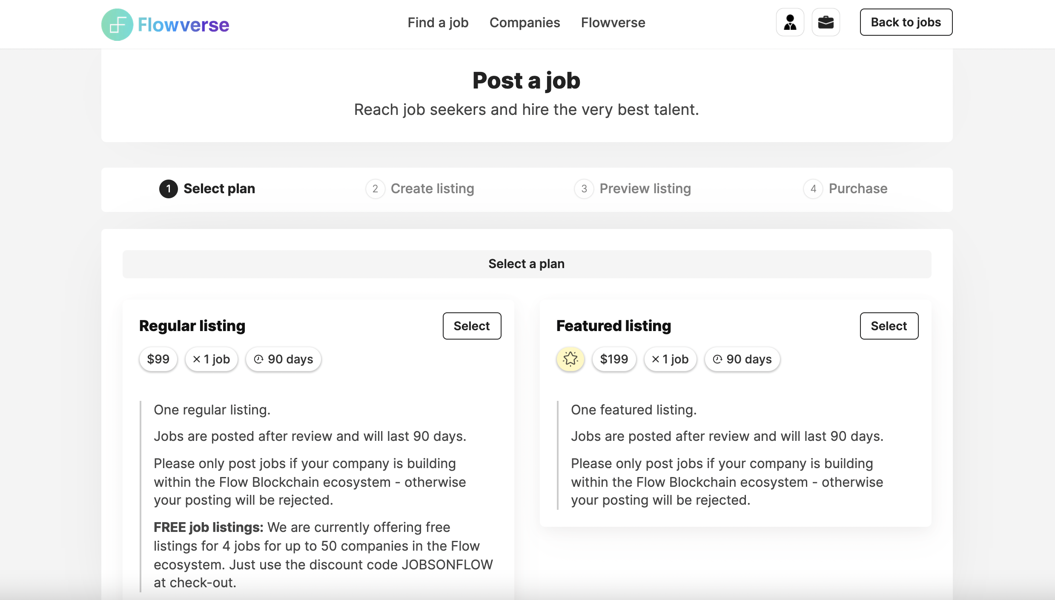Click the step 4 number circle

813,189
